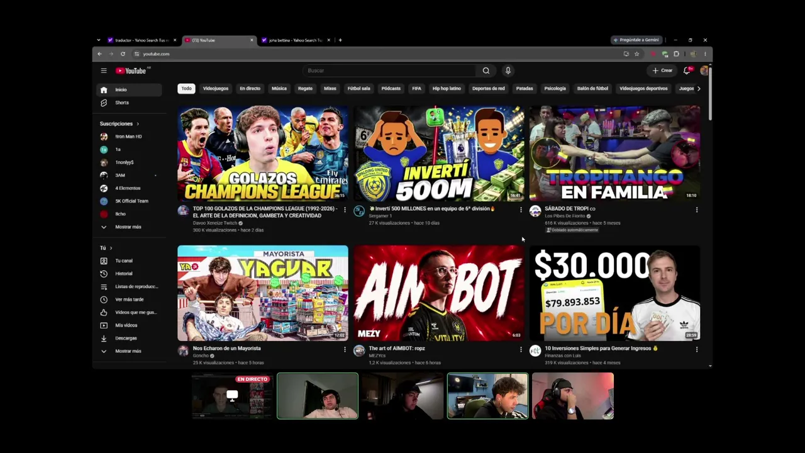Image resolution: width=805 pixels, height=453 pixels.
Task: Open the YouTube hamburger guide menu
Action: (x=104, y=70)
